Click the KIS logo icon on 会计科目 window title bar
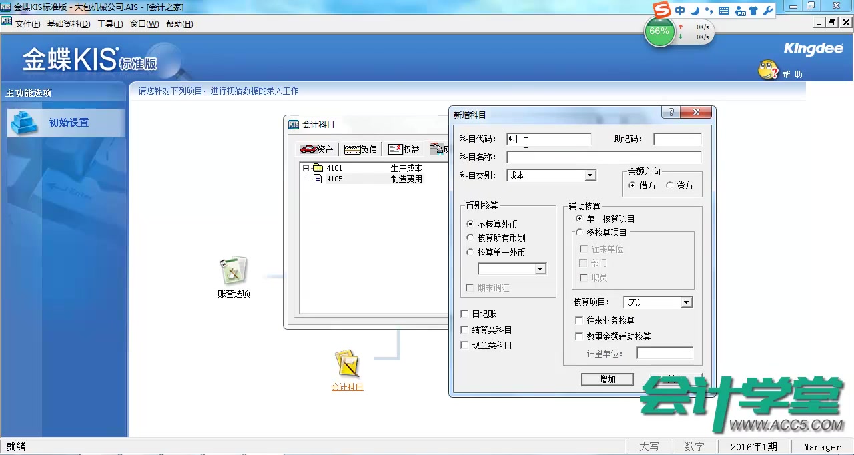Image resolution: width=854 pixels, height=455 pixels. pyautogui.click(x=292, y=124)
